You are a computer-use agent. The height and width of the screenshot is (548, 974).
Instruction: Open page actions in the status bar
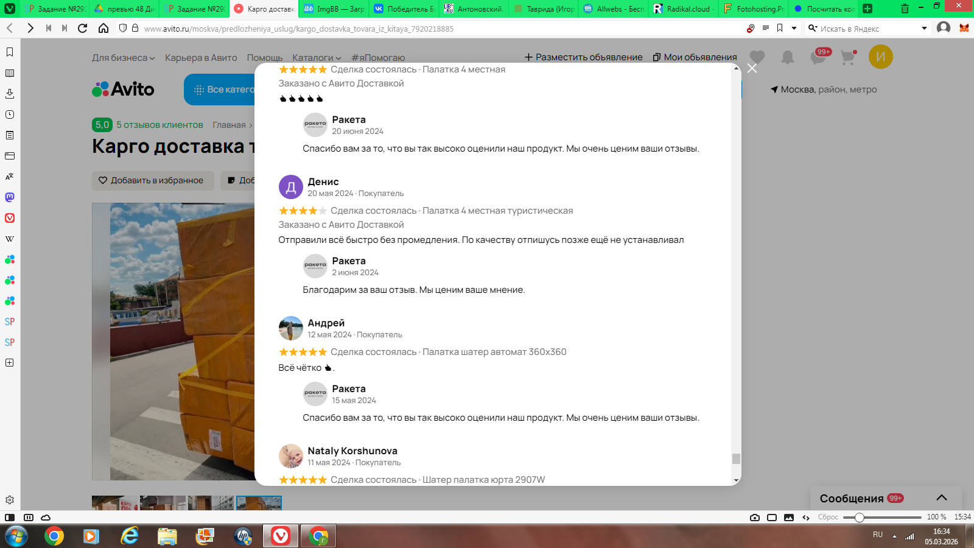(806, 518)
